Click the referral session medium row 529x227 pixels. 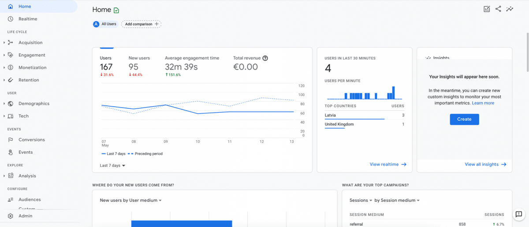pyautogui.click(x=426, y=224)
